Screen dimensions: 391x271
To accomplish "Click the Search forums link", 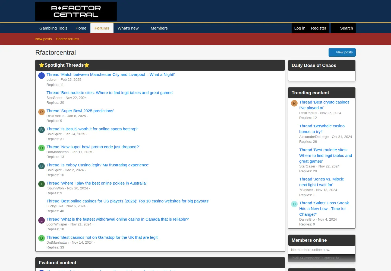I will [68, 39].
